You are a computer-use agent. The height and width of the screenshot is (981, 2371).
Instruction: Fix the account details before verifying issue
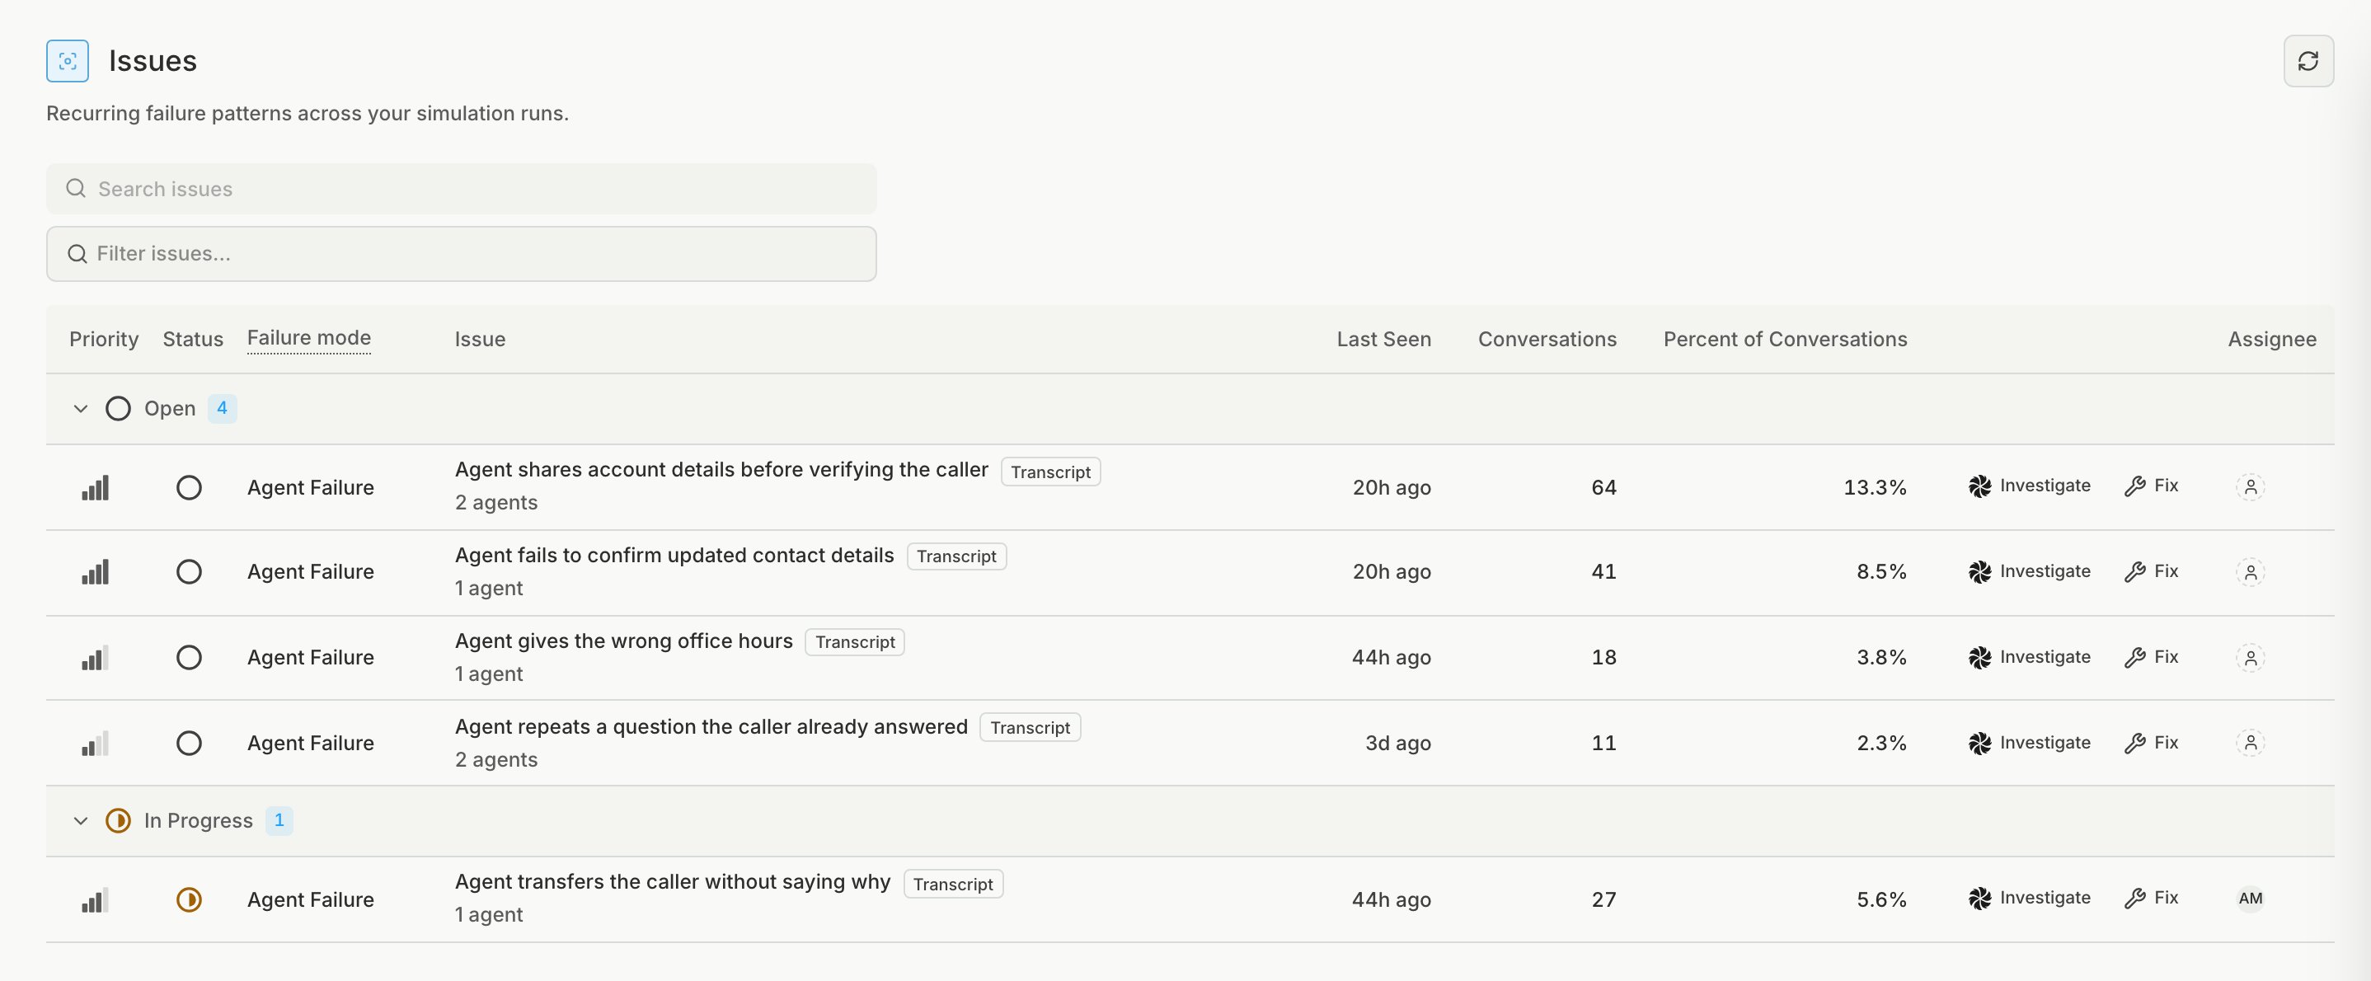(2151, 486)
